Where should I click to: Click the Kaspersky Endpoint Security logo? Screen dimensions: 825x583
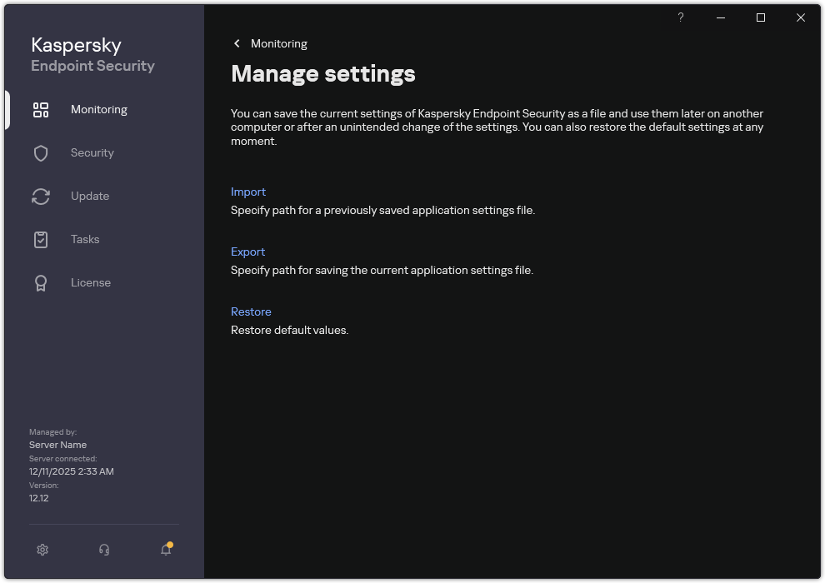pos(92,53)
